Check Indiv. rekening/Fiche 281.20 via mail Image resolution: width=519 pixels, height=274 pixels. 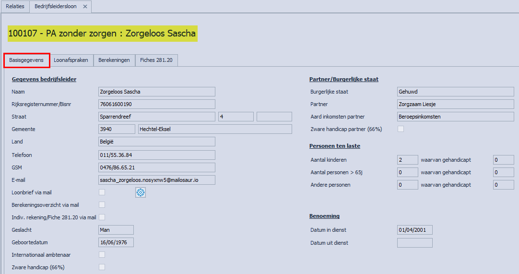[x=102, y=217]
